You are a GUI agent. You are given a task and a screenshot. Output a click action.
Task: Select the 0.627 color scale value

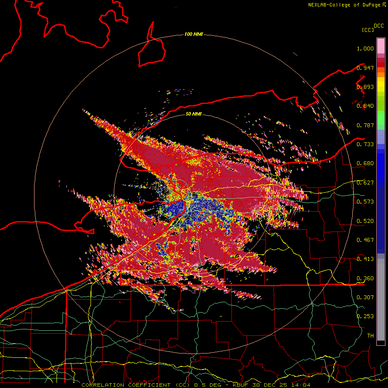click(x=365, y=183)
